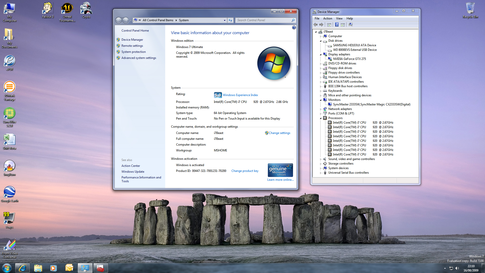Viewport: 485px width, 273px height.
Task: Click the volume speaker icon in system tray
Action: [457, 268]
